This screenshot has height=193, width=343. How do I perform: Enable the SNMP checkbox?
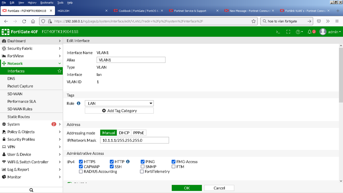tap(142, 167)
